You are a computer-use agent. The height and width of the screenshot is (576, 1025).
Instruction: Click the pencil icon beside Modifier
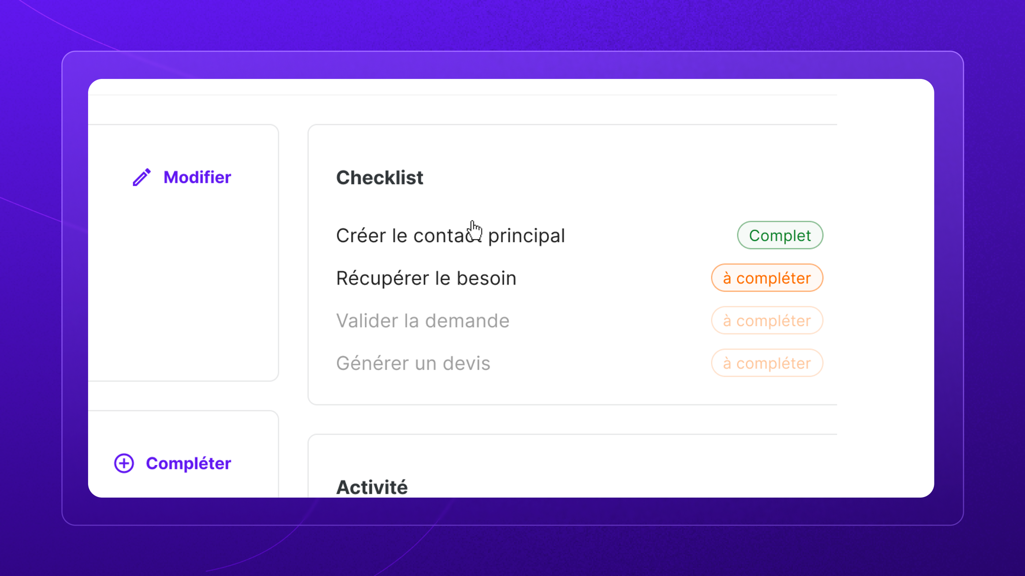coord(142,177)
